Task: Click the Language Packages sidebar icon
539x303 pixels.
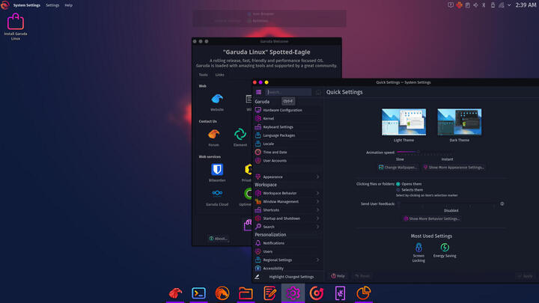Action: coord(258,135)
